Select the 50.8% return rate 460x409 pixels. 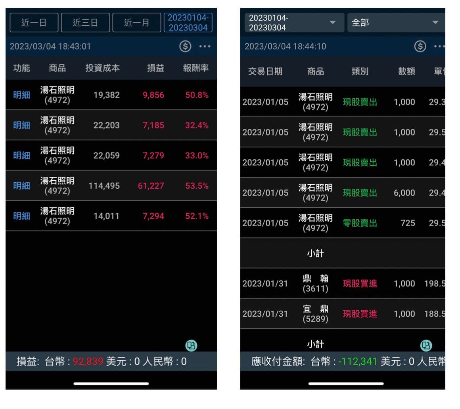pyautogui.click(x=197, y=95)
